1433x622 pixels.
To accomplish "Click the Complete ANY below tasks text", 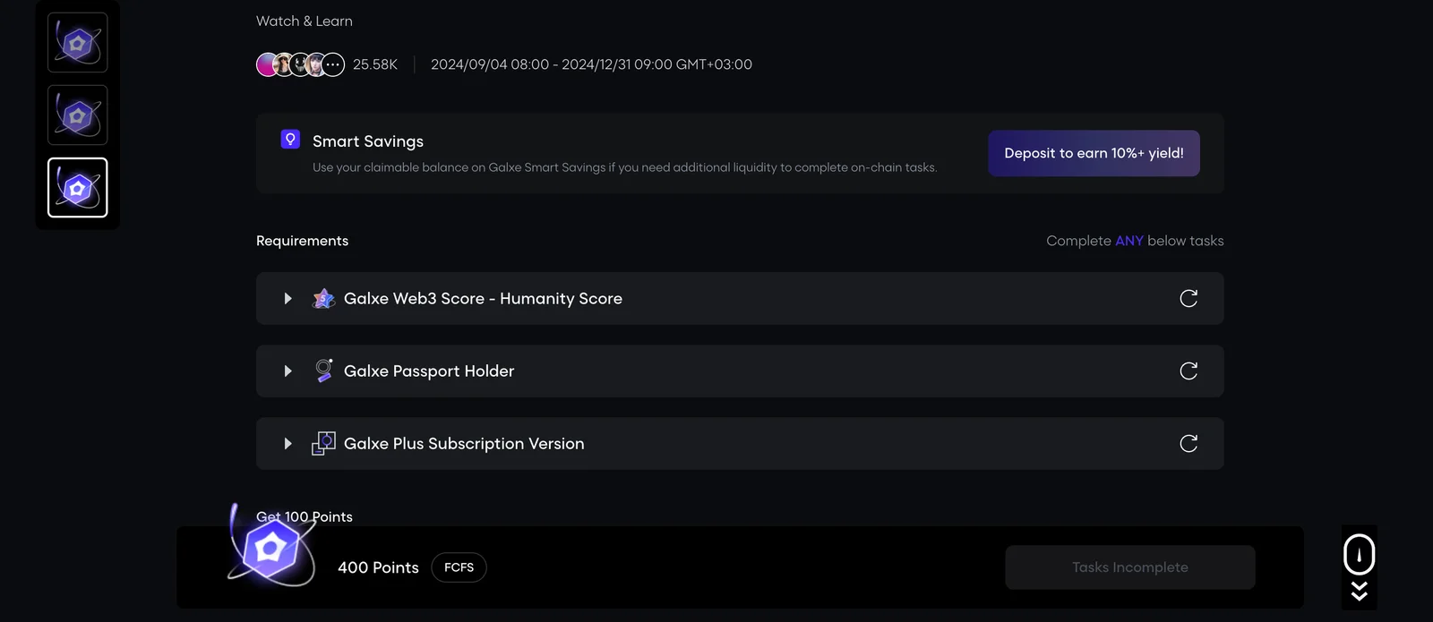I will tap(1135, 241).
